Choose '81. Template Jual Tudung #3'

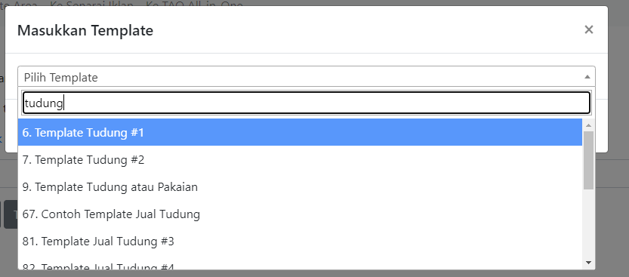[x=300, y=242]
